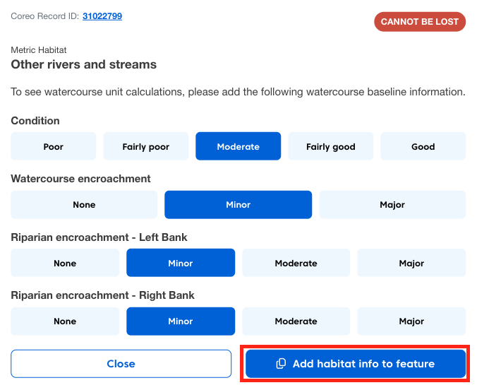Screen dimensions: 477x390
Task: Select None for Right Bank riparian encroachment
Action: (65, 321)
